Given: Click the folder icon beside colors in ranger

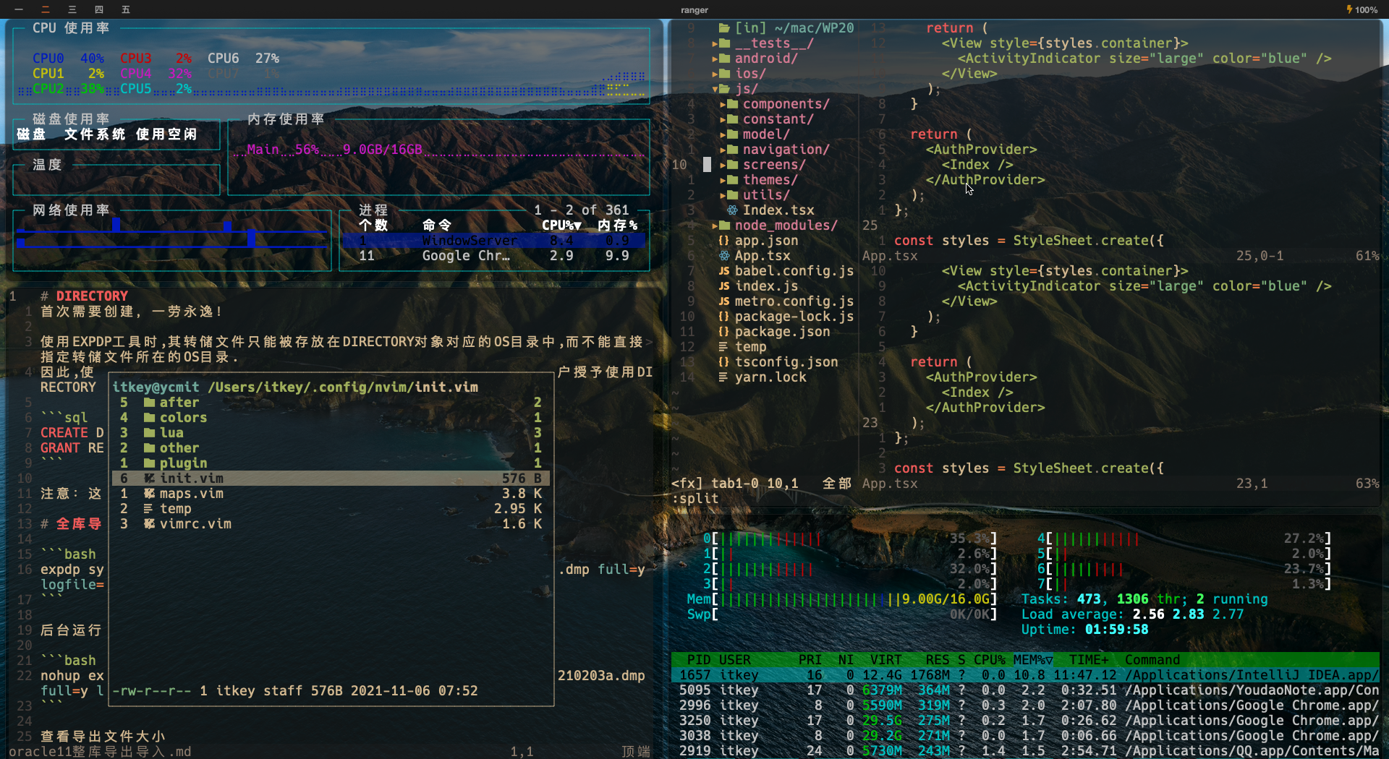Looking at the screenshot, I should point(149,418).
